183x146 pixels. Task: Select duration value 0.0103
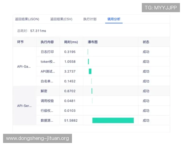[x=70, y=111]
